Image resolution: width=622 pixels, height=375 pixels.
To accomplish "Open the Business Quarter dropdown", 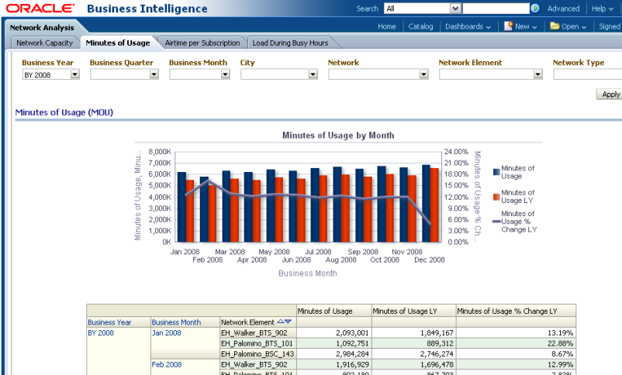I will [x=154, y=74].
